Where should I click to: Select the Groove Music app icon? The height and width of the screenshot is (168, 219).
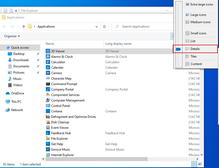point(48,150)
